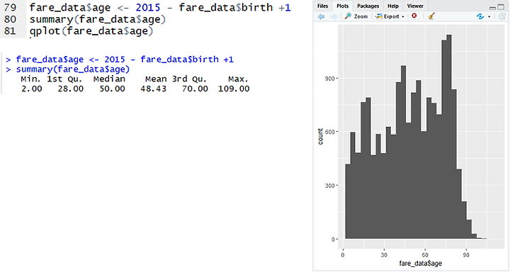
Task: Click the Max. value 109.00
Action: coord(234,89)
